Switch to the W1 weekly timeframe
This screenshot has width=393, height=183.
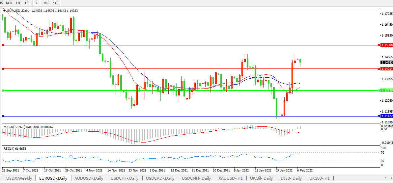[46, 3]
